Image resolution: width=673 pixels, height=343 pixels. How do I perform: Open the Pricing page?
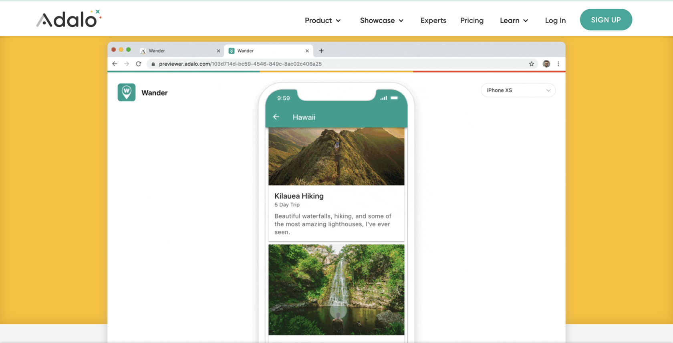pyautogui.click(x=472, y=20)
